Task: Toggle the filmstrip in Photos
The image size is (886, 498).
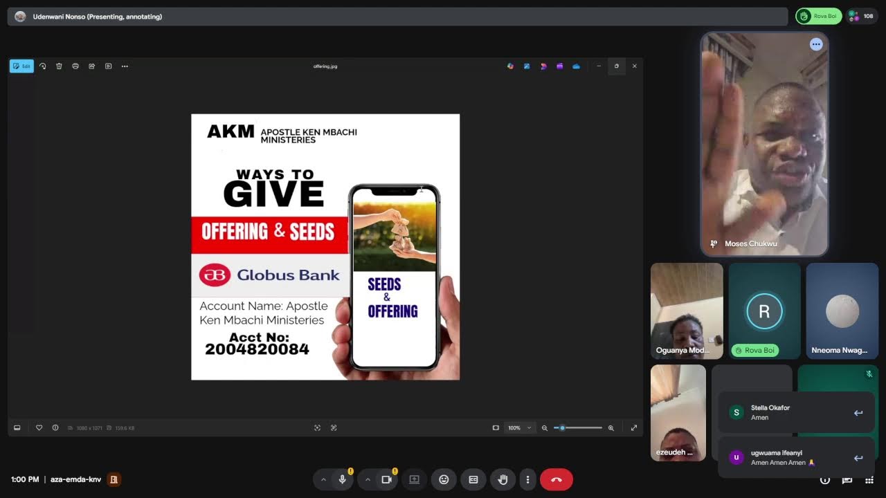Action: tap(17, 428)
